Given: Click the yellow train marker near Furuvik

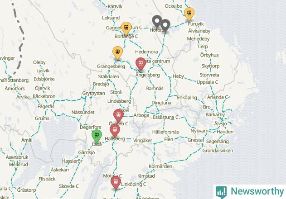Looking at the screenshot, I should (189, 13).
